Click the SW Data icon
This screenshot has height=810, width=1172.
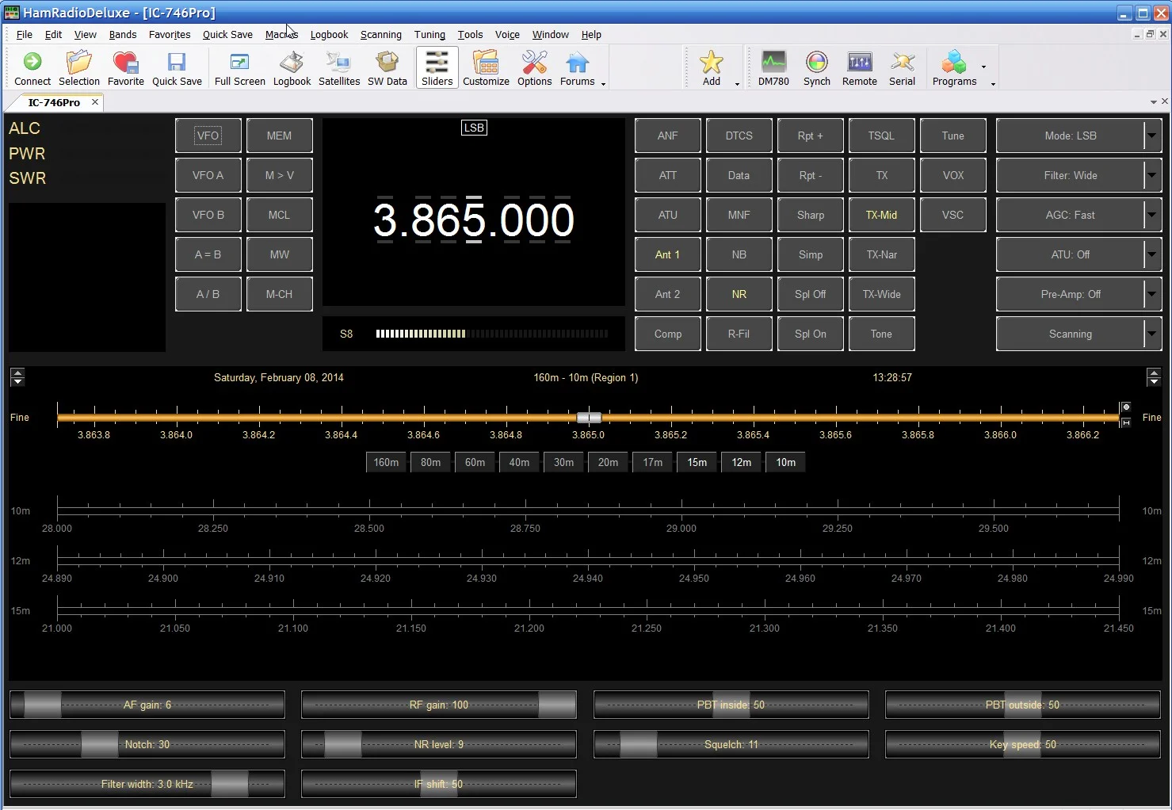387,68
